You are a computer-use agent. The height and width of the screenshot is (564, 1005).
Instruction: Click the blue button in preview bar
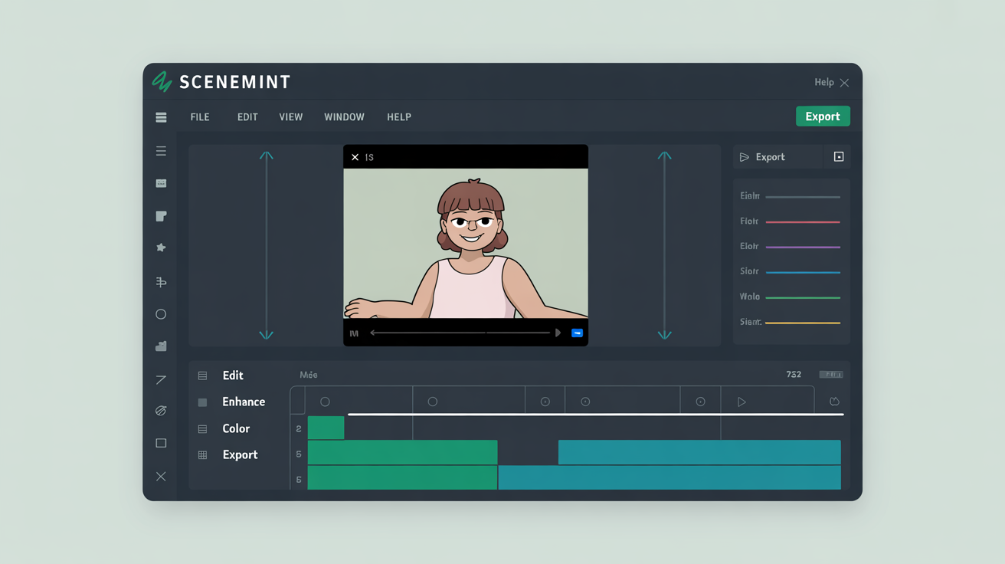[x=577, y=333]
